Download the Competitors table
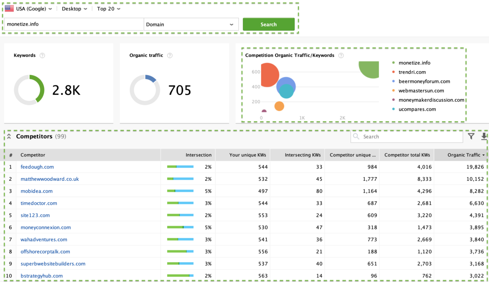Image resolution: width=489 pixels, height=282 pixels. [484, 137]
